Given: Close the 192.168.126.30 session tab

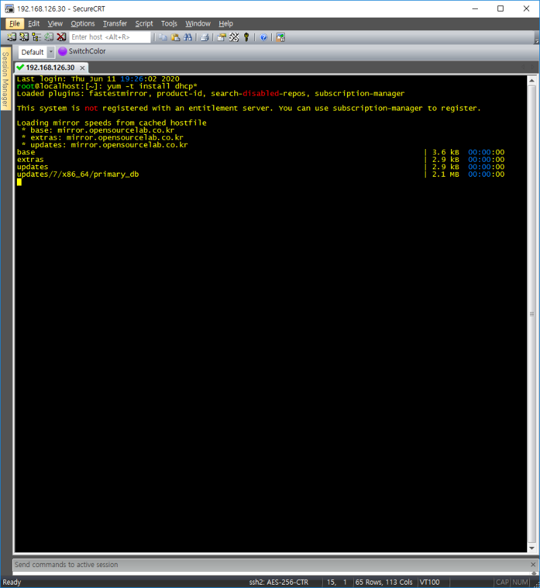Looking at the screenshot, I should [82, 67].
